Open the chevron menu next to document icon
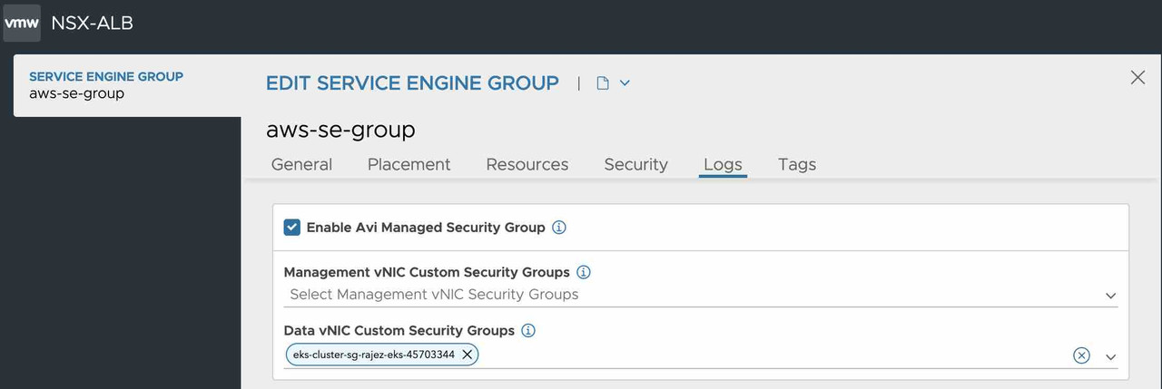Image resolution: width=1162 pixels, height=389 pixels. pyautogui.click(x=625, y=83)
